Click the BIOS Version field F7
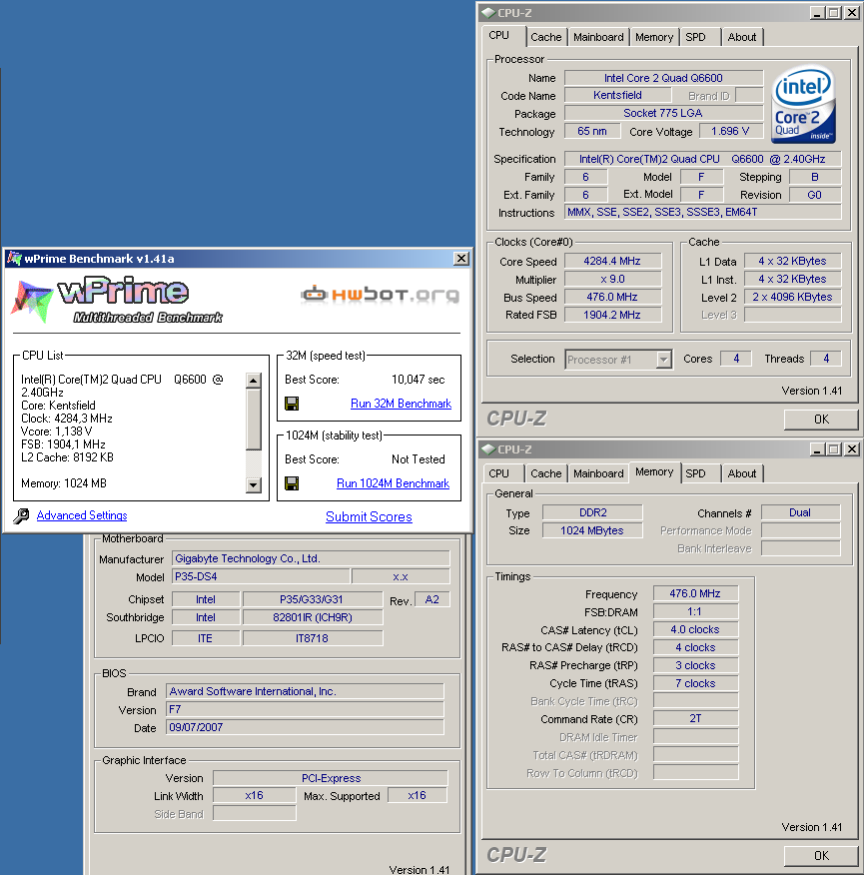Image resolution: width=864 pixels, height=875 pixels. (305, 709)
